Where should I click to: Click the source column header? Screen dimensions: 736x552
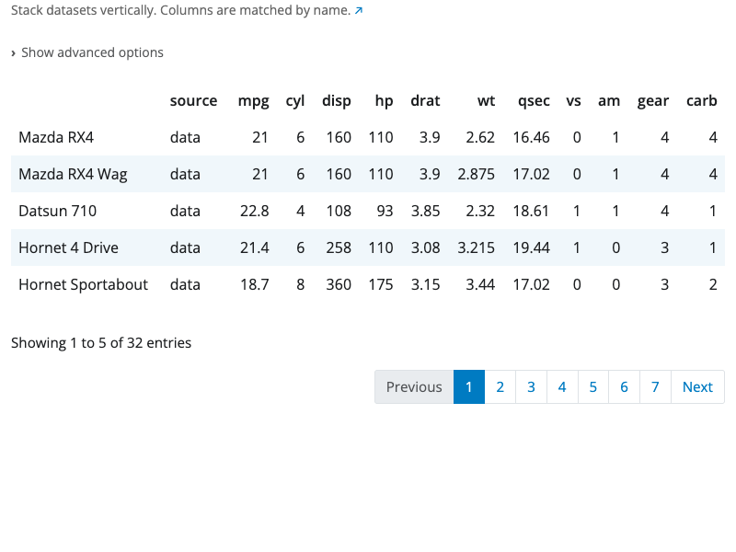pyautogui.click(x=193, y=101)
